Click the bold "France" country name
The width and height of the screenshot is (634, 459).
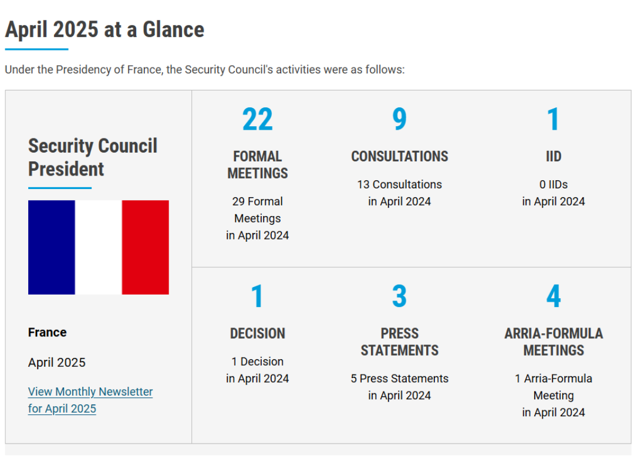click(x=48, y=332)
